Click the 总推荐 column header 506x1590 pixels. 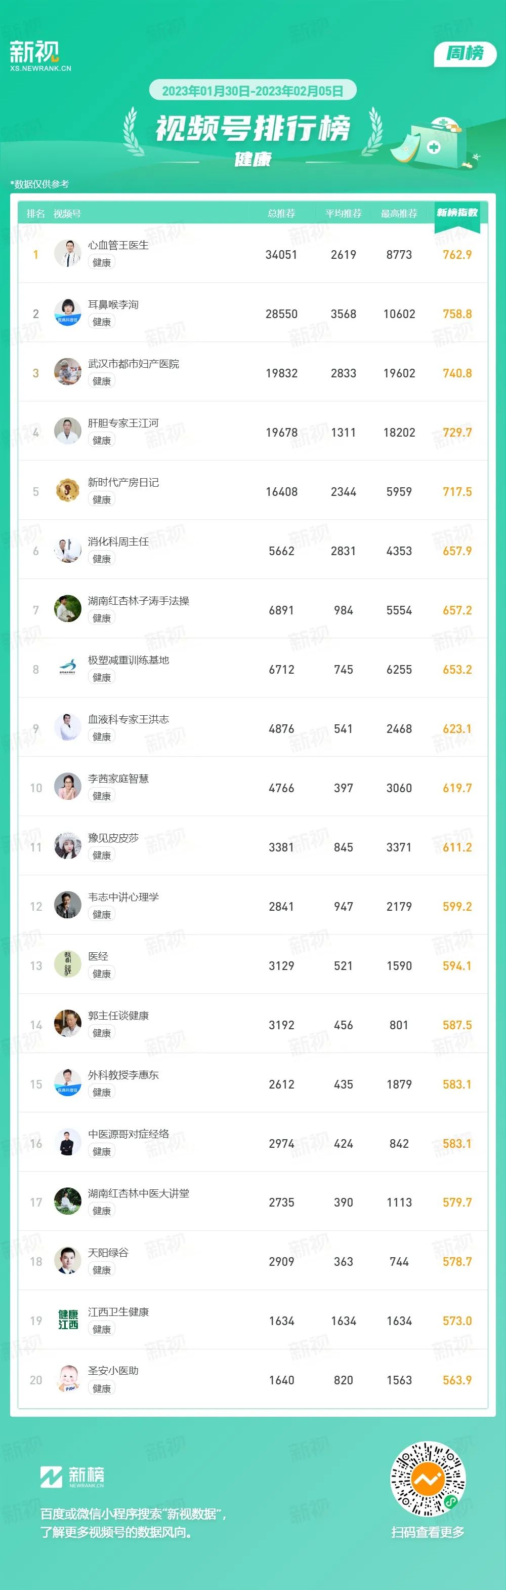281,214
